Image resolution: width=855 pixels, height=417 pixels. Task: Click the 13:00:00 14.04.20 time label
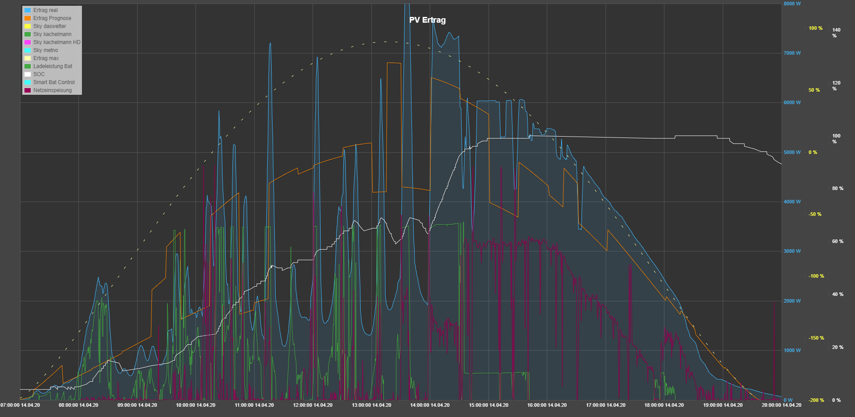coord(371,405)
